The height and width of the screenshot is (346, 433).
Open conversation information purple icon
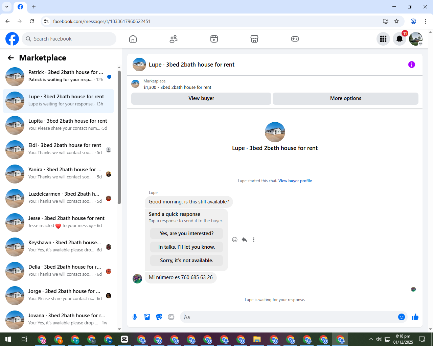point(412,65)
